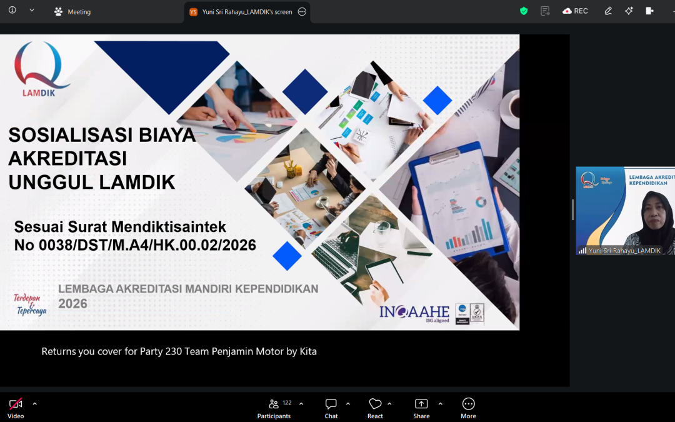Viewport: 675px width, 422px height.
Task: Click the Yuni Sri Rahayu_LAMDIK name label
Action: pos(624,251)
